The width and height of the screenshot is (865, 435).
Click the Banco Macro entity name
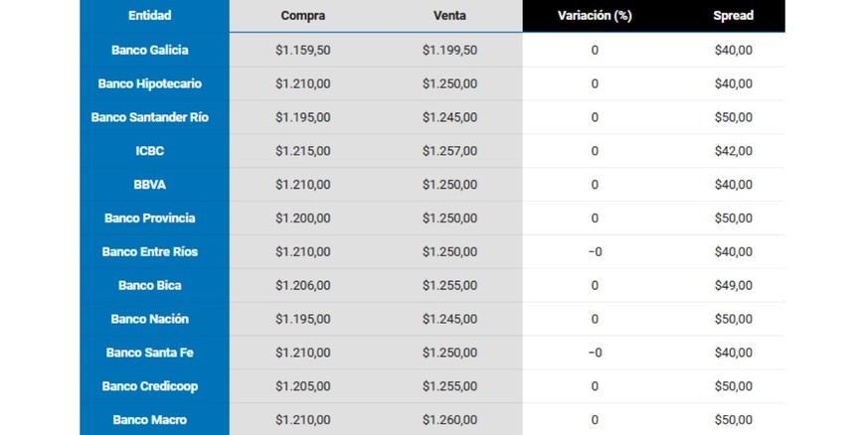(150, 420)
